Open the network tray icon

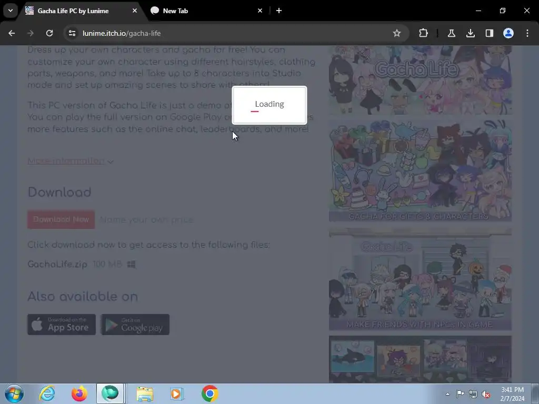coord(473,394)
